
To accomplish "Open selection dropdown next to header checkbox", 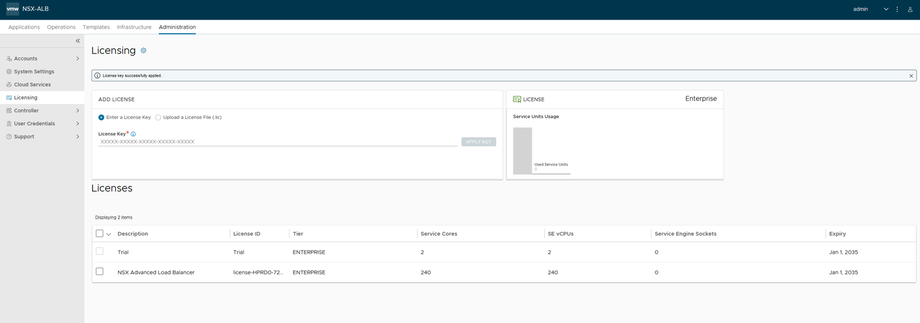I will [x=109, y=234].
